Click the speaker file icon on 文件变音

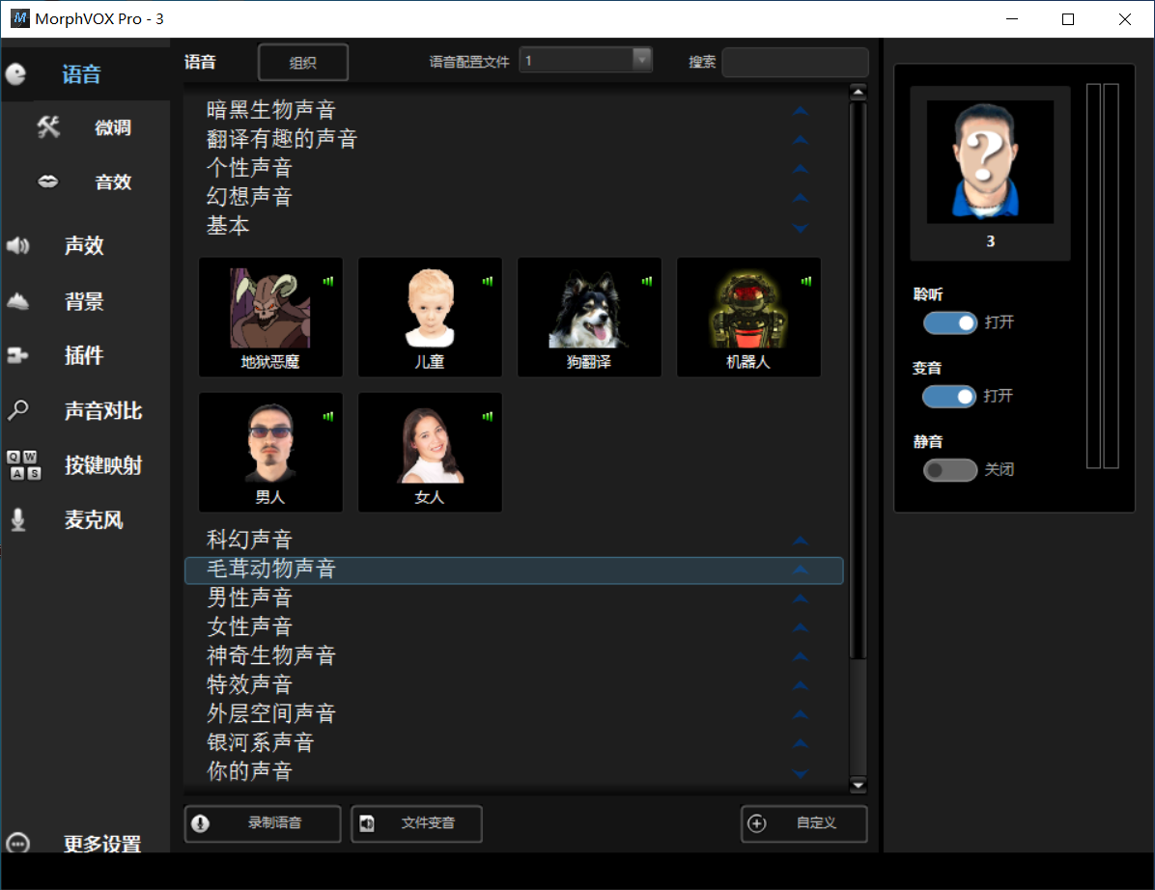367,823
